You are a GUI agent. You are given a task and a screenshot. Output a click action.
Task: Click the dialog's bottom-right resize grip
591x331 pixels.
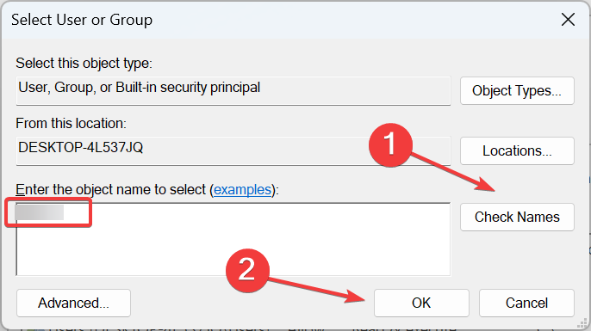(582, 322)
